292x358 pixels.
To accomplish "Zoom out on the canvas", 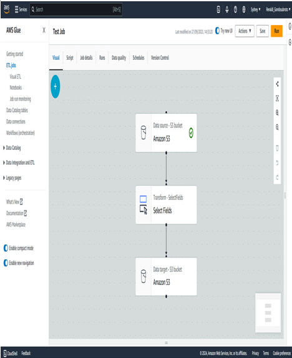I will click(x=277, y=127).
